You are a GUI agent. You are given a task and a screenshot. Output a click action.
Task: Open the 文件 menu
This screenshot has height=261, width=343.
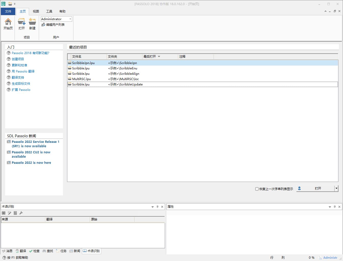(x=8, y=11)
